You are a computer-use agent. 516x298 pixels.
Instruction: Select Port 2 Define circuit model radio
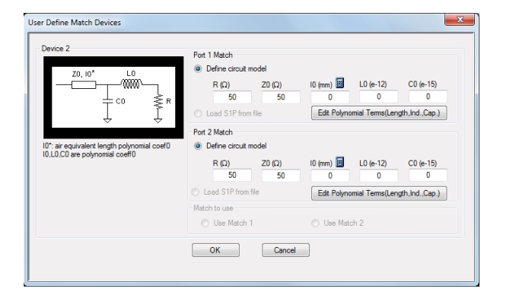(x=198, y=146)
